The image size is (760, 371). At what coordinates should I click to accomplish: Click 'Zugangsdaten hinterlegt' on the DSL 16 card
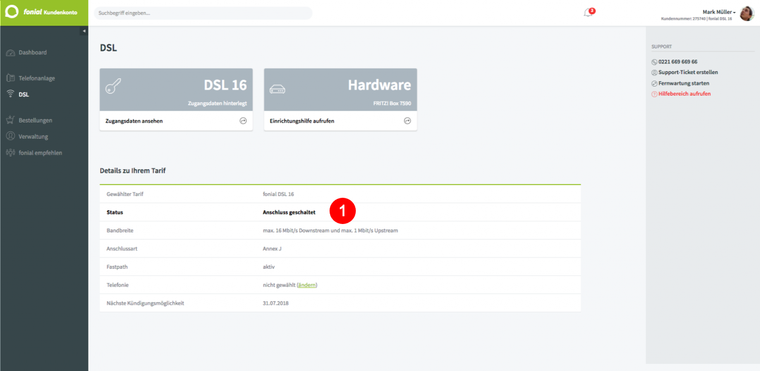[x=216, y=104]
